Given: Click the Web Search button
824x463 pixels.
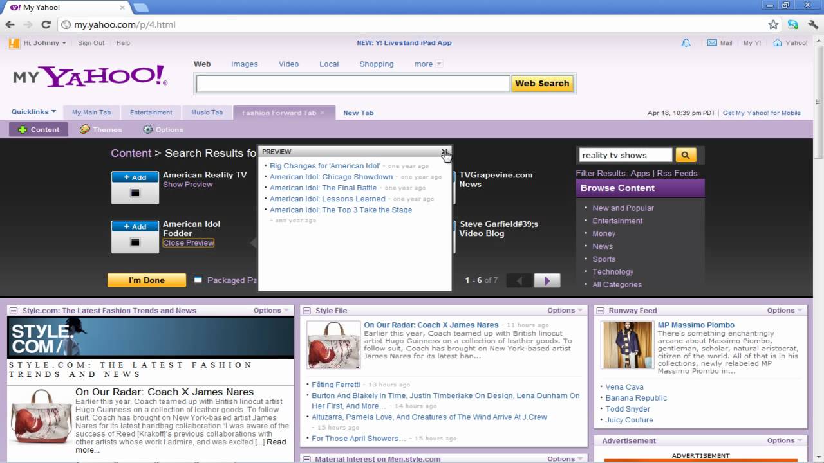Looking at the screenshot, I should coord(542,84).
